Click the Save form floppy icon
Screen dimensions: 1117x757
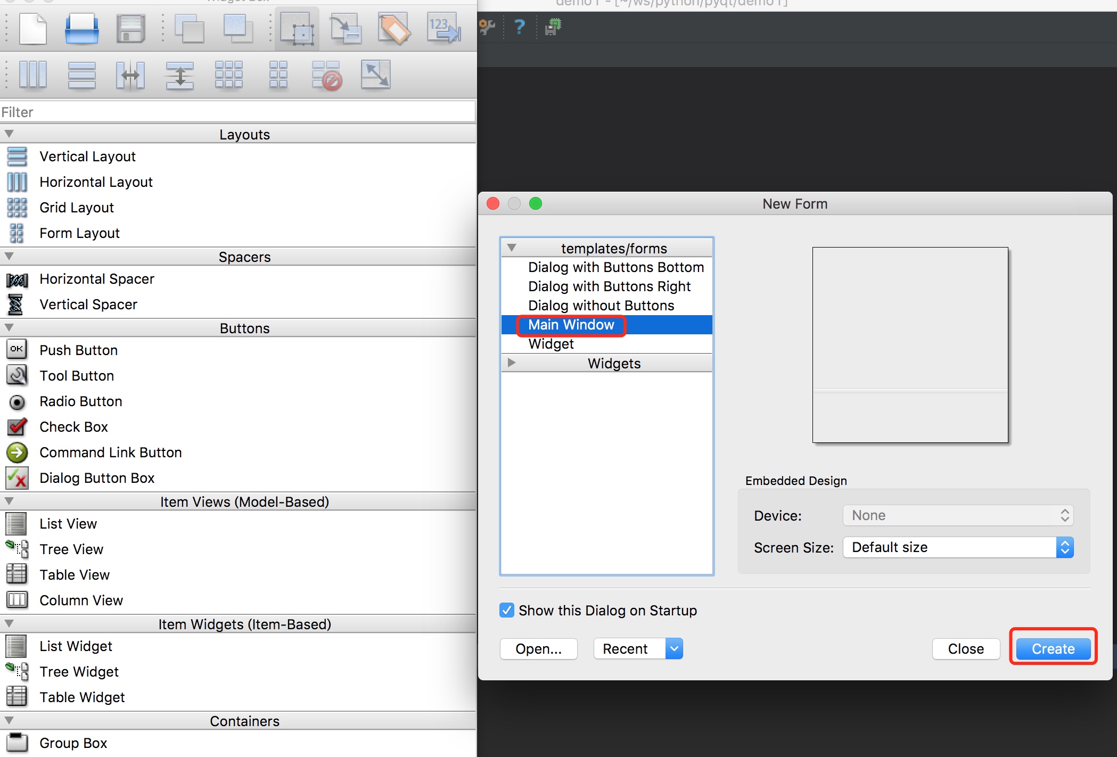(130, 29)
